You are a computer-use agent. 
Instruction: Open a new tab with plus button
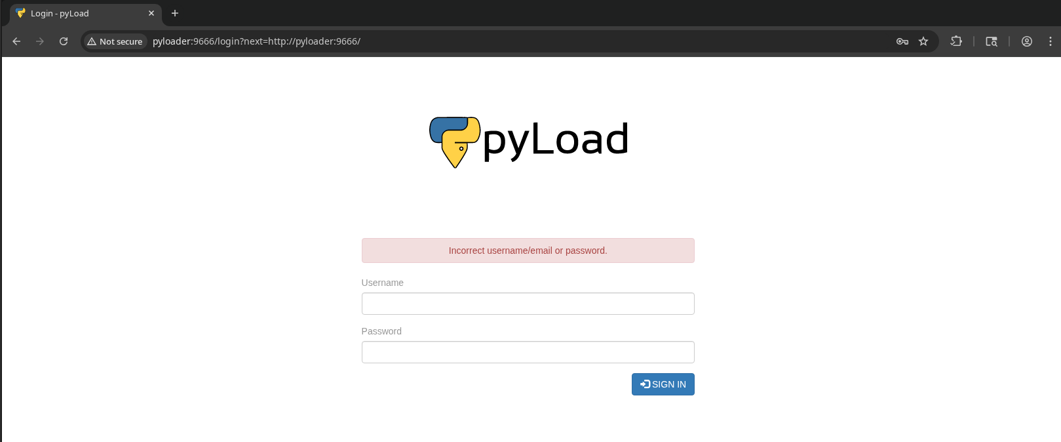175,13
